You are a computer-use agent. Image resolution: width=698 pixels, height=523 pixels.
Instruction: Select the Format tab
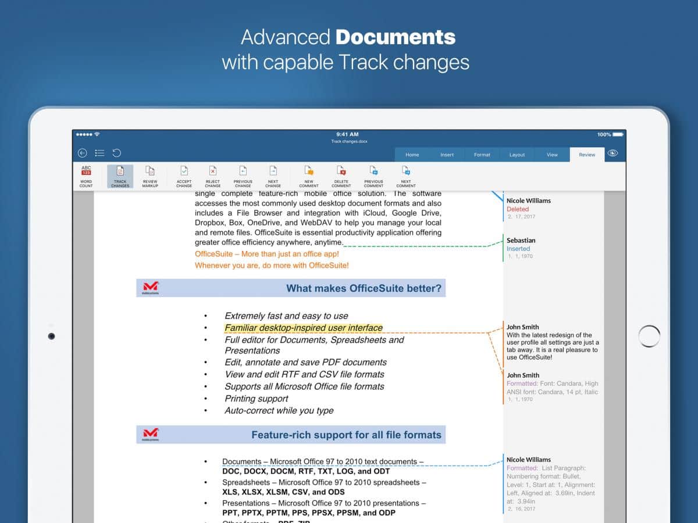pyautogui.click(x=482, y=155)
